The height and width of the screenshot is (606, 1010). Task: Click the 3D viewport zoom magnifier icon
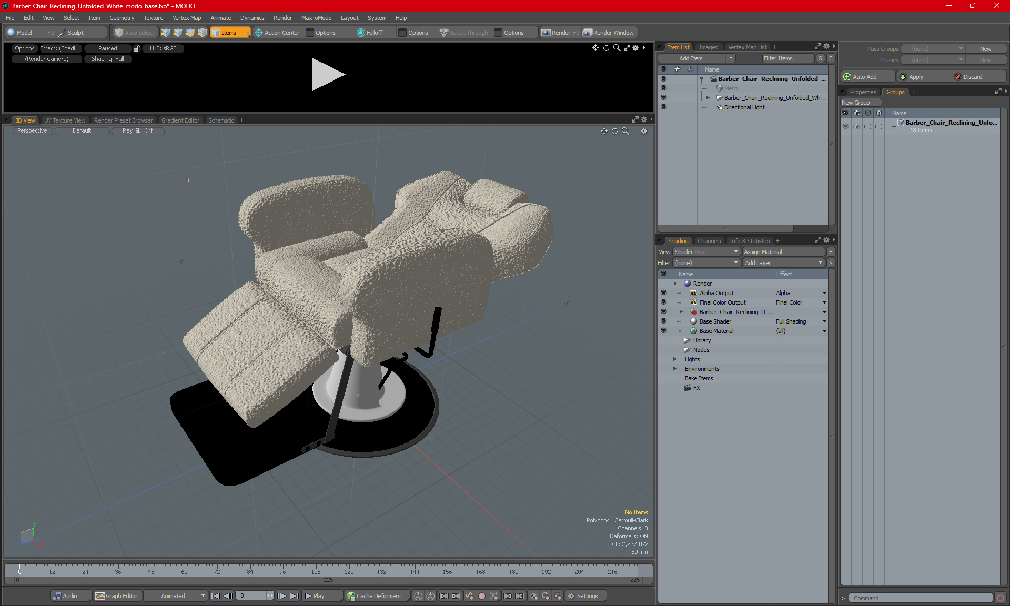click(x=625, y=131)
